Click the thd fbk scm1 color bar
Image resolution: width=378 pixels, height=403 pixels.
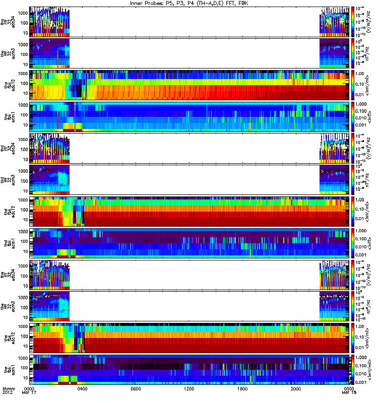(352, 243)
